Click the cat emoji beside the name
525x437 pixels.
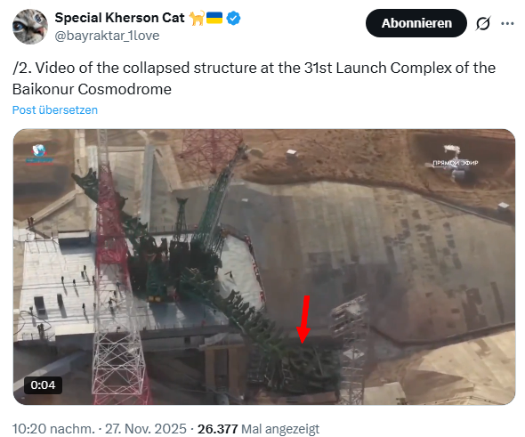pyautogui.click(x=197, y=18)
